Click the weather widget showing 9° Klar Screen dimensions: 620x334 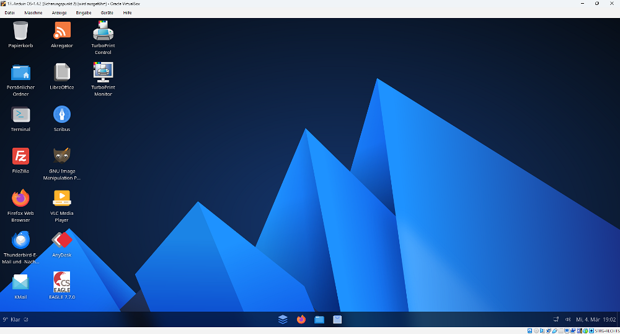[12, 320]
